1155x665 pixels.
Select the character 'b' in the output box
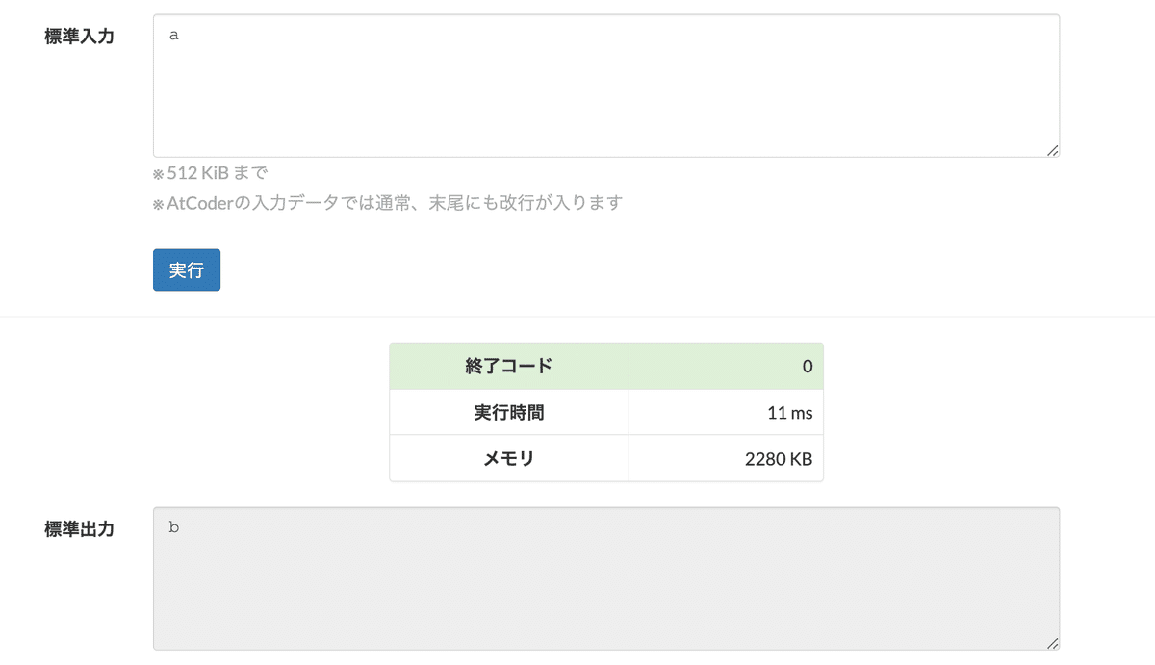(173, 527)
